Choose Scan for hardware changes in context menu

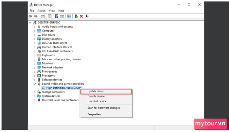106,108
